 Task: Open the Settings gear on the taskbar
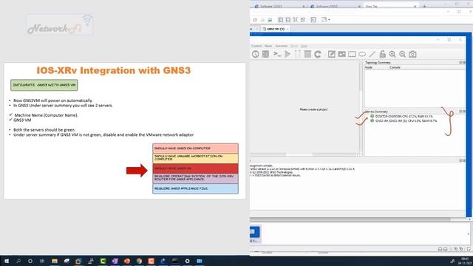tap(187, 261)
